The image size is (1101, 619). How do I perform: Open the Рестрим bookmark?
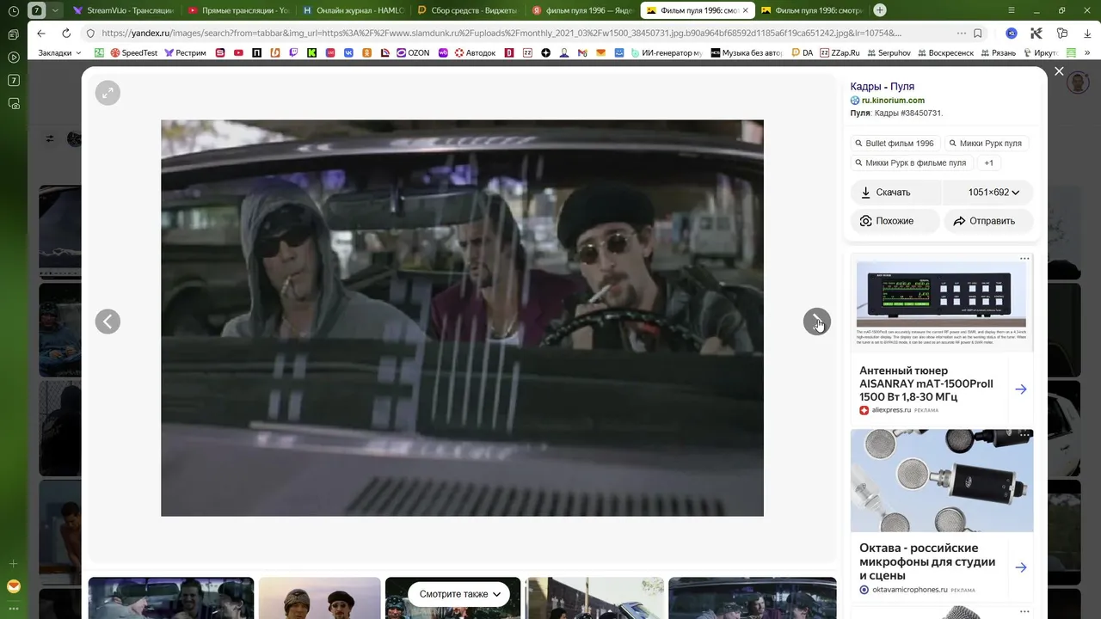click(186, 52)
